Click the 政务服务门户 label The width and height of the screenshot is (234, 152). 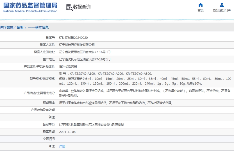coord(222,10)
